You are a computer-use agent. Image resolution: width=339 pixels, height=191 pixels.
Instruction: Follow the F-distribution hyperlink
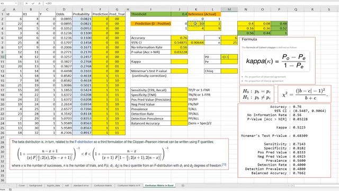pyautogui.click(x=84, y=142)
